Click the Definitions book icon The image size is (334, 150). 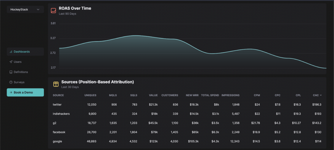click(11, 72)
